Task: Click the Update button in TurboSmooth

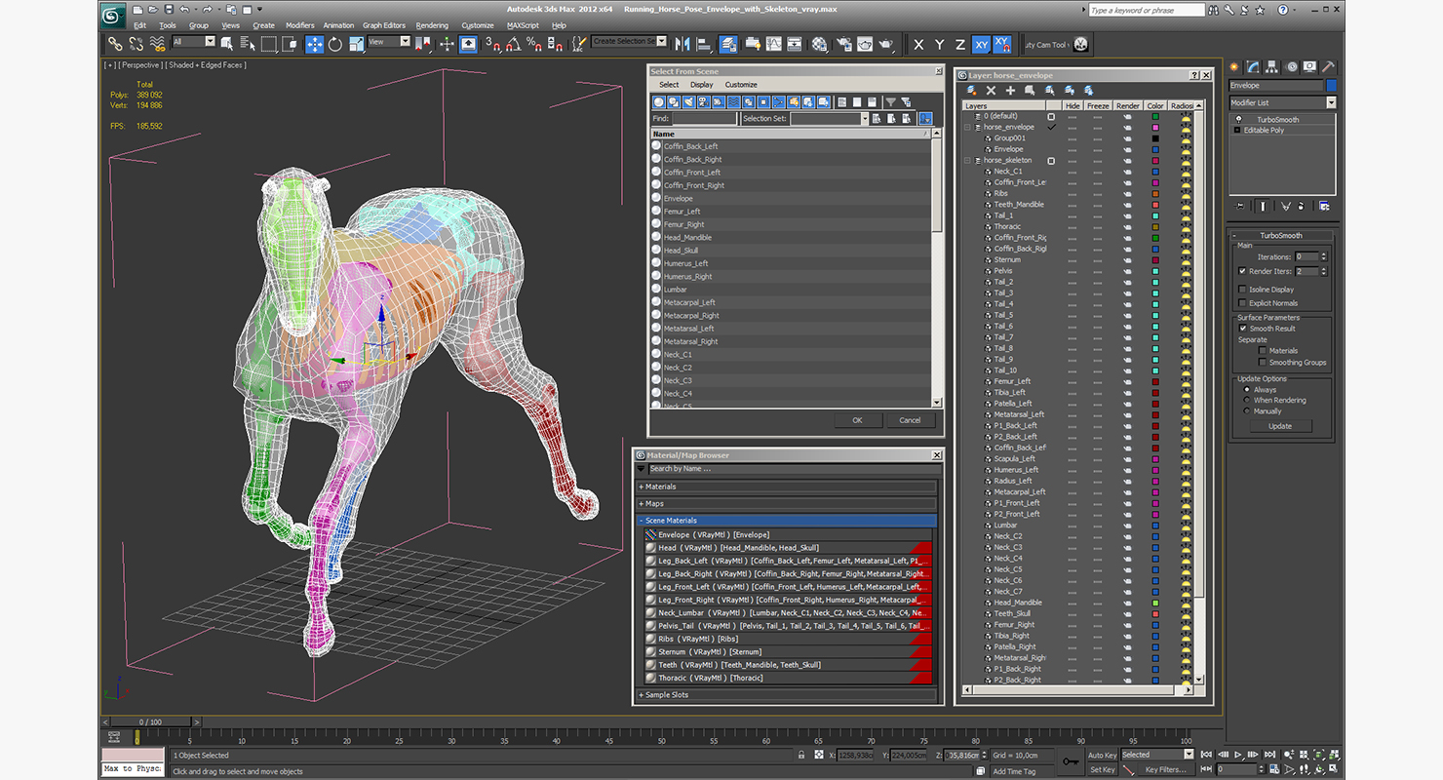Action: click(x=1280, y=426)
